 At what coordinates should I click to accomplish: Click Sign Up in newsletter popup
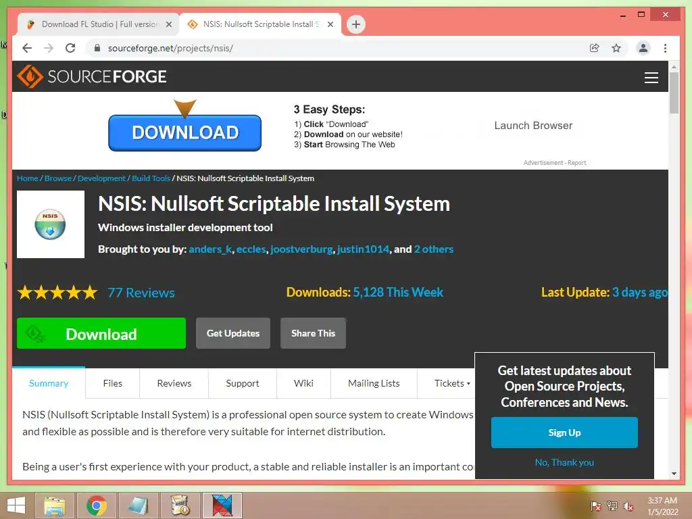(x=564, y=432)
